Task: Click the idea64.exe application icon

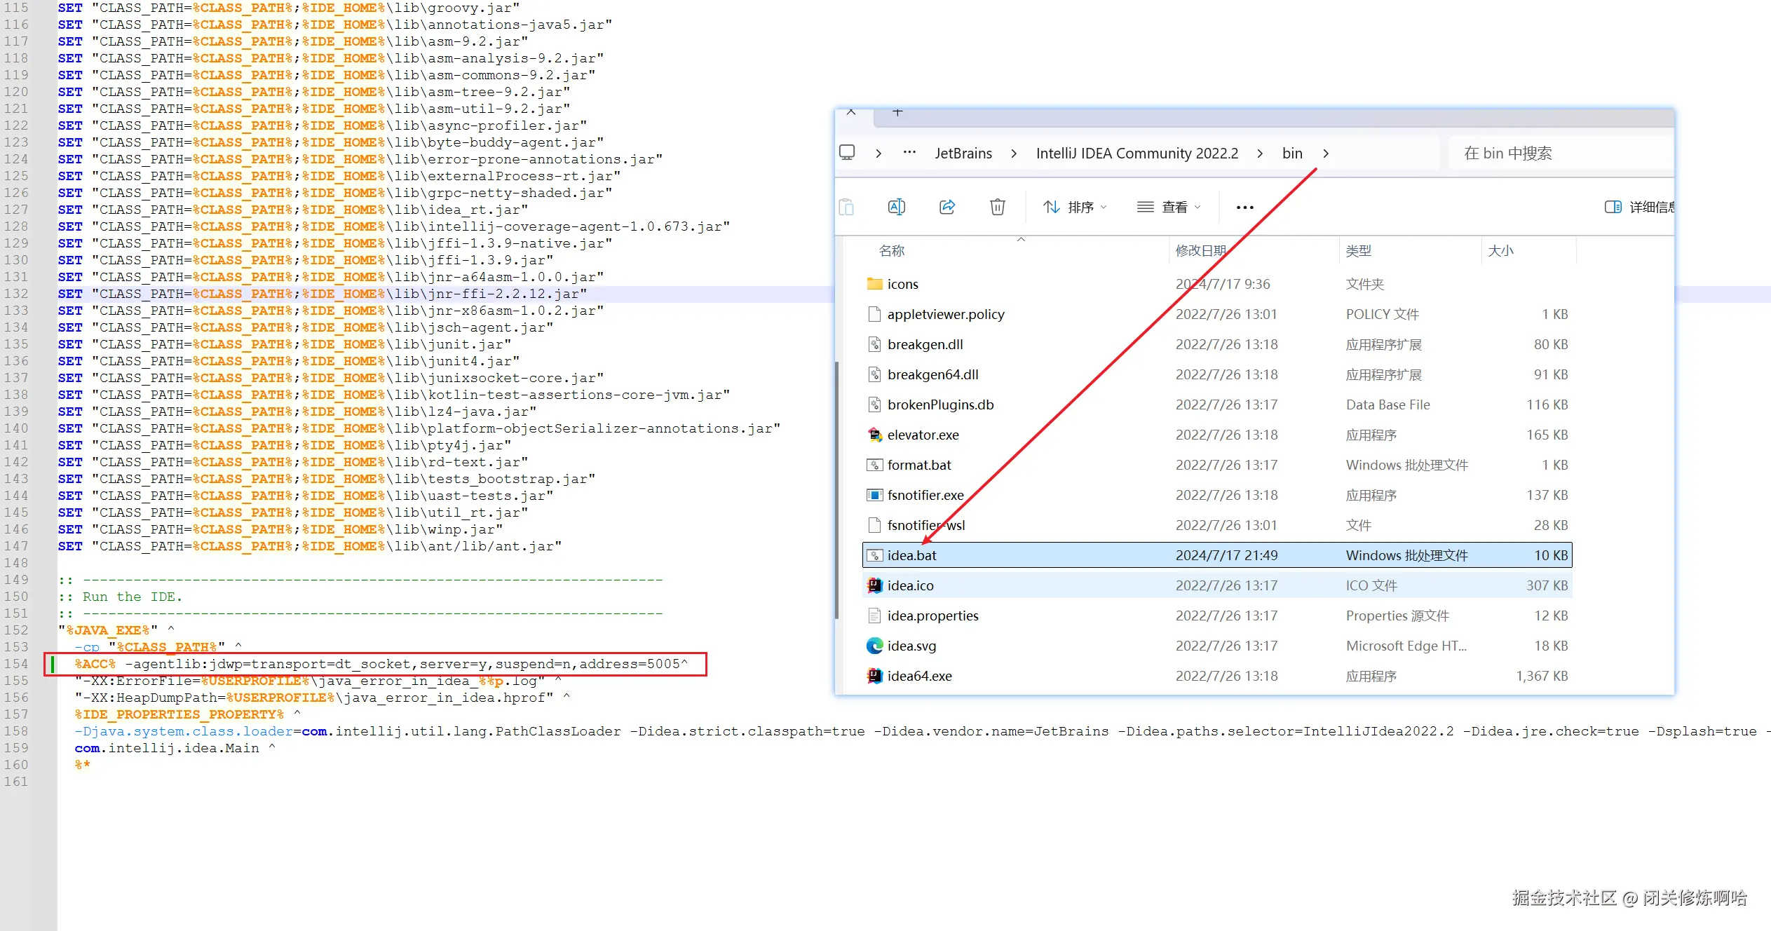Action: [x=874, y=676]
